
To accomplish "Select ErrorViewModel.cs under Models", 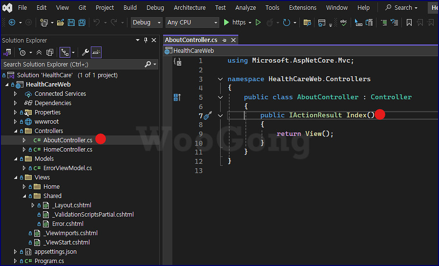I will (67, 168).
